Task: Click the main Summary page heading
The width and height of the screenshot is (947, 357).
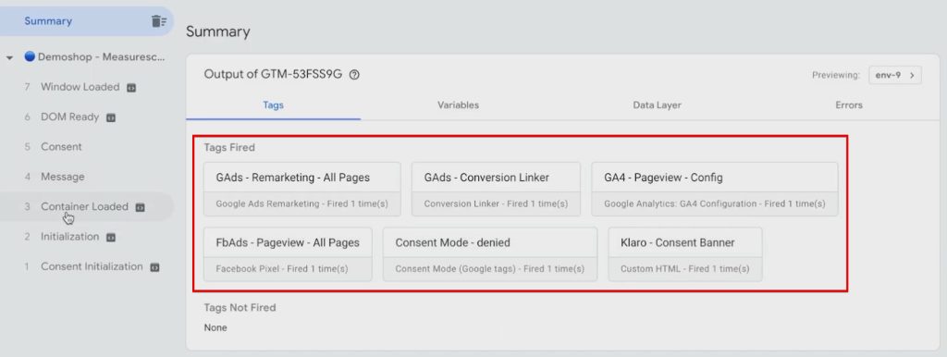Action: pyautogui.click(x=218, y=32)
